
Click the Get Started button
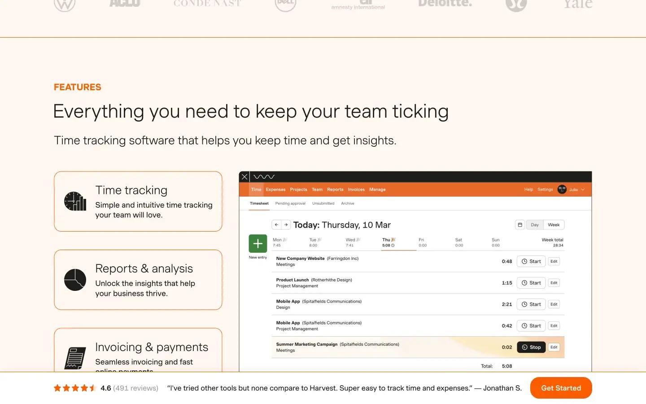pyautogui.click(x=561, y=388)
